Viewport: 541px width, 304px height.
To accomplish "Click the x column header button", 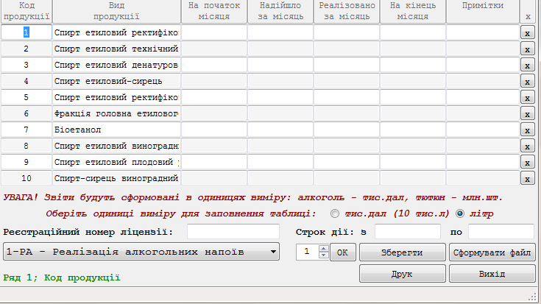I will click(527, 10).
